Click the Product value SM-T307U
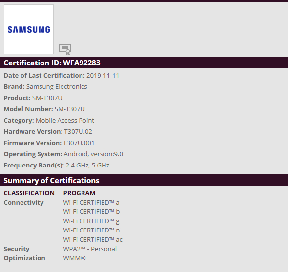 tap(47, 98)
